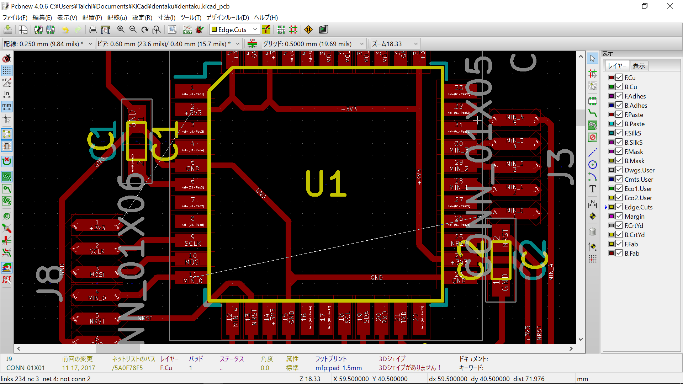Switch to the 表示 tab in layers panel
Image resolution: width=683 pixels, height=384 pixels.
pyautogui.click(x=639, y=66)
